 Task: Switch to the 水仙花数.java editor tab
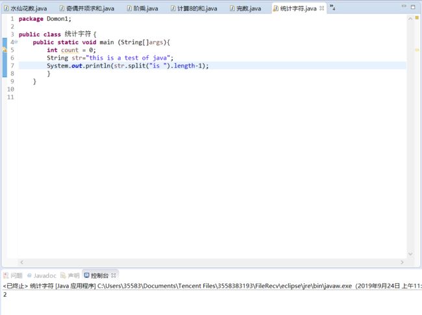pos(25,8)
